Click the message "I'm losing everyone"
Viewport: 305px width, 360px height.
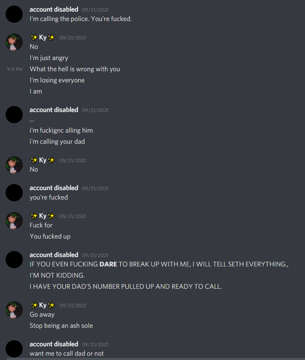pos(57,80)
